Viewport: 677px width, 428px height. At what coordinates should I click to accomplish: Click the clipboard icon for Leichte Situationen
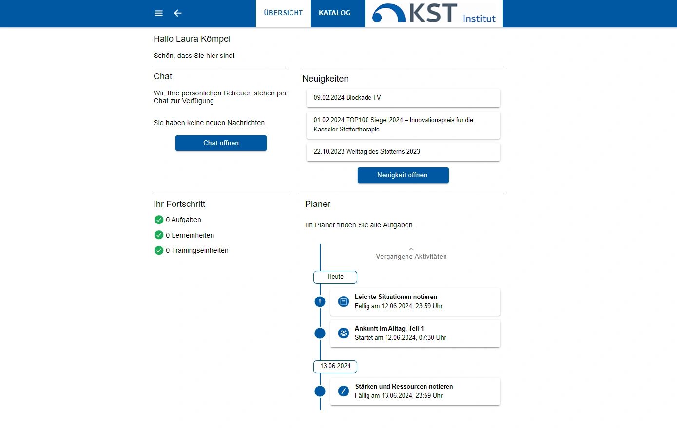coord(344,302)
